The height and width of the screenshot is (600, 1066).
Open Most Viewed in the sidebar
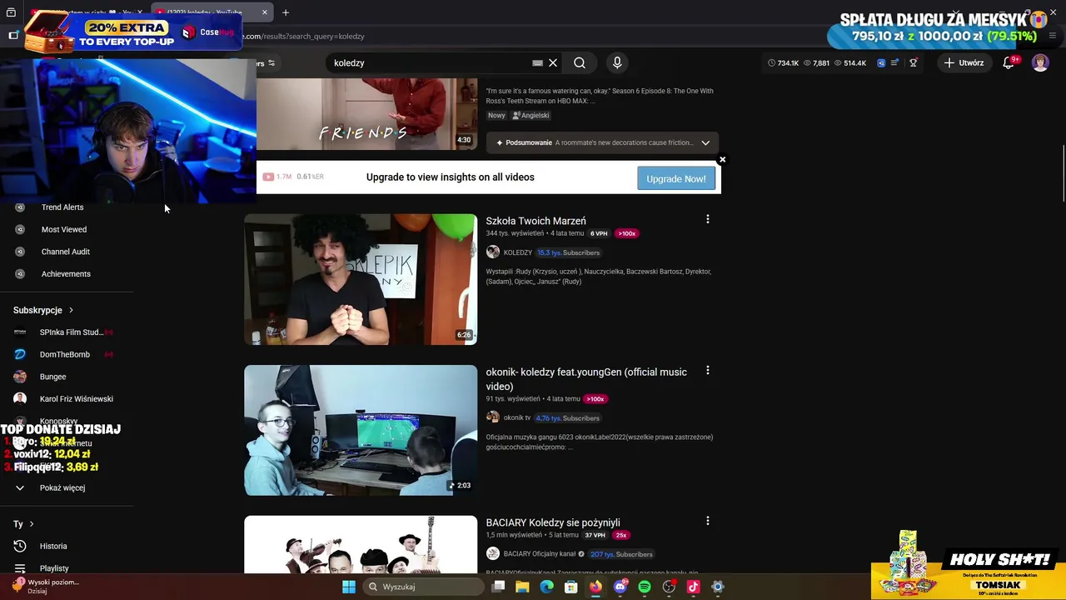[x=64, y=229]
